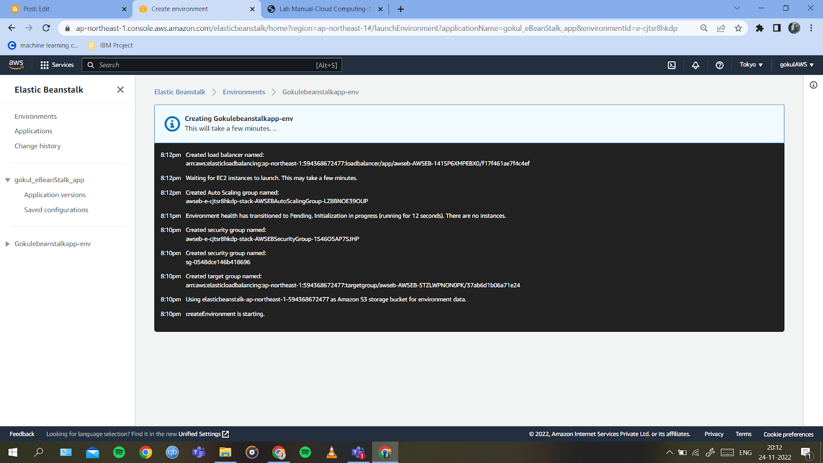Open the IBM Project bookmark folder
Viewport: 823px width, 463px height.
click(x=111, y=45)
